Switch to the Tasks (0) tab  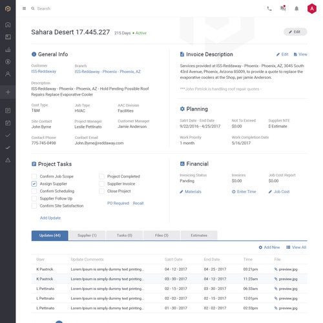pyautogui.click(x=125, y=235)
